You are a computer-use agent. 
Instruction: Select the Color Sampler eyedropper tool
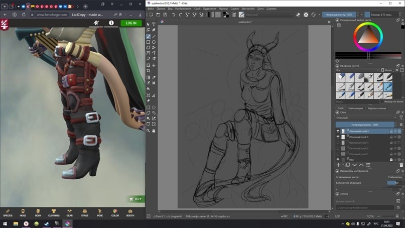coord(154,77)
